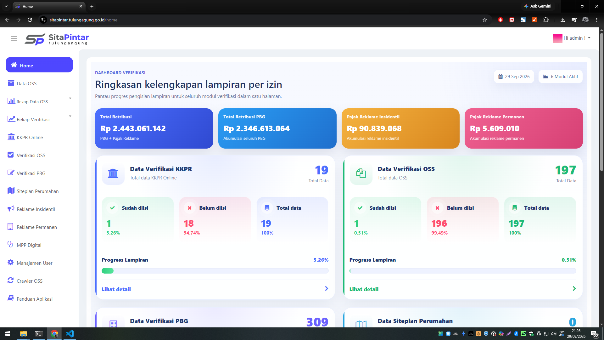Click the admin avatar image
The width and height of the screenshot is (604, 340).
click(x=557, y=38)
